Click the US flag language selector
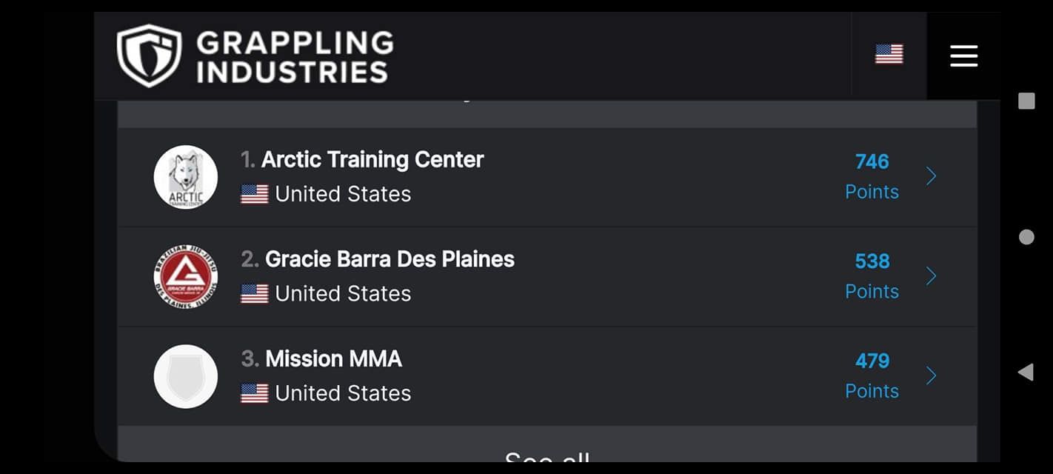The width and height of the screenshot is (1053, 474). pos(889,54)
